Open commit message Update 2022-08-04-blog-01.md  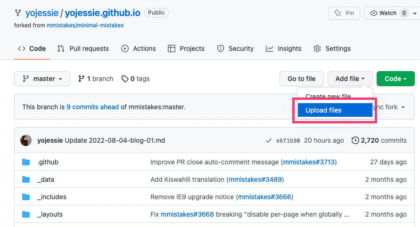115,140
